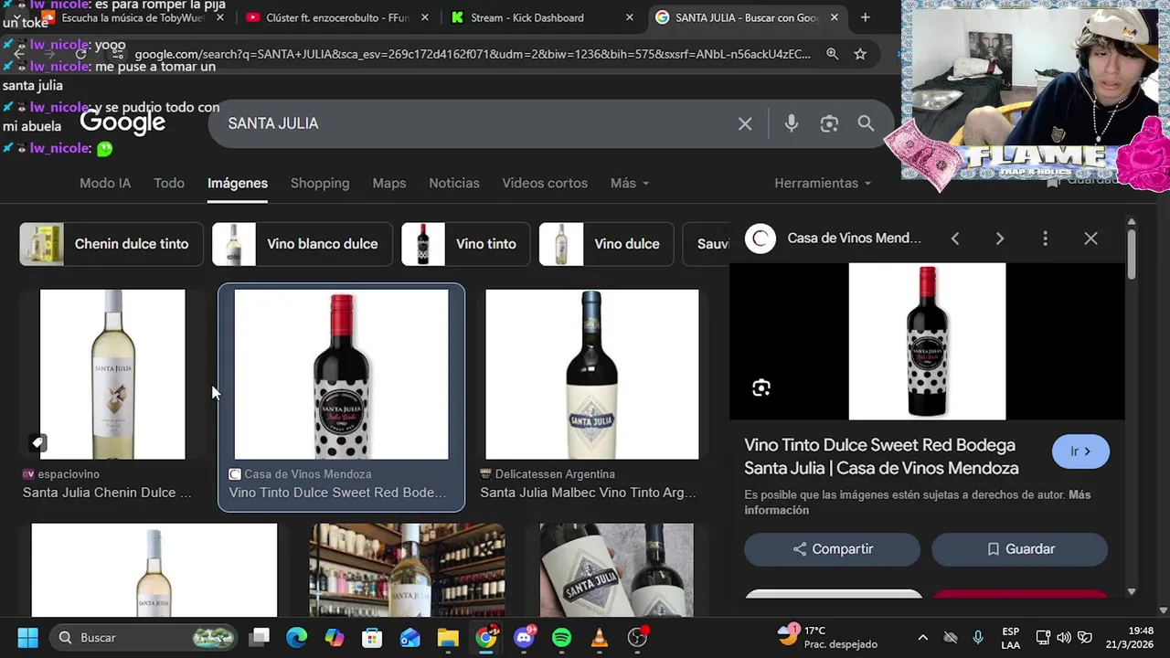Open Microsoft Edge from taskbar
This screenshot has height=658, width=1170.
[x=296, y=637]
